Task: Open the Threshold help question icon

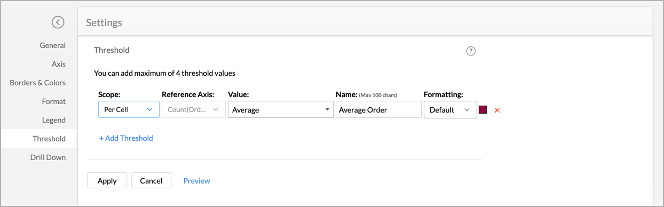Action: (471, 51)
